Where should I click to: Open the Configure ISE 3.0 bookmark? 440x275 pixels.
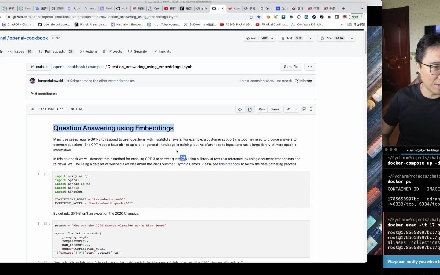[307, 24]
